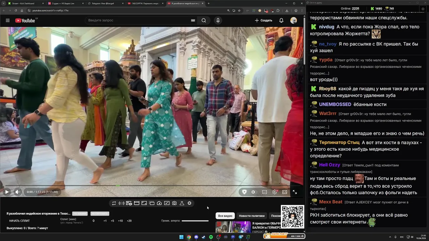Image resolution: width=429 pixels, height=241 pixels.
Task: Show hidden system tray icons chevron
Action: pyautogui.click(x=390, y=237)
